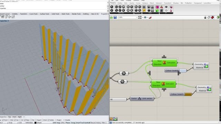
Task: Select Colour Swatch pink icon in Params
Action: click(157, 7)
